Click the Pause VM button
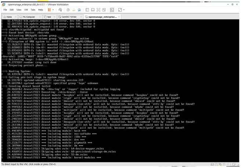The width and height of the screenshot is (242, 168). [x=49, y=10]
